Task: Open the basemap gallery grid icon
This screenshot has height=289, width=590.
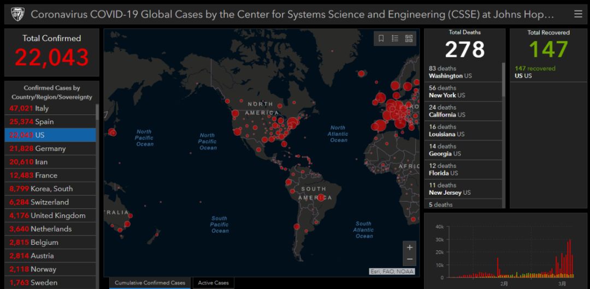Action: pyautogui.click(x=409, y=38)
